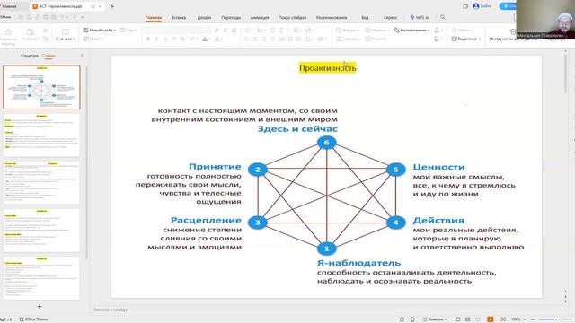
Task: Click the search magnifier icon in ribbon
Action: (443, 17)
